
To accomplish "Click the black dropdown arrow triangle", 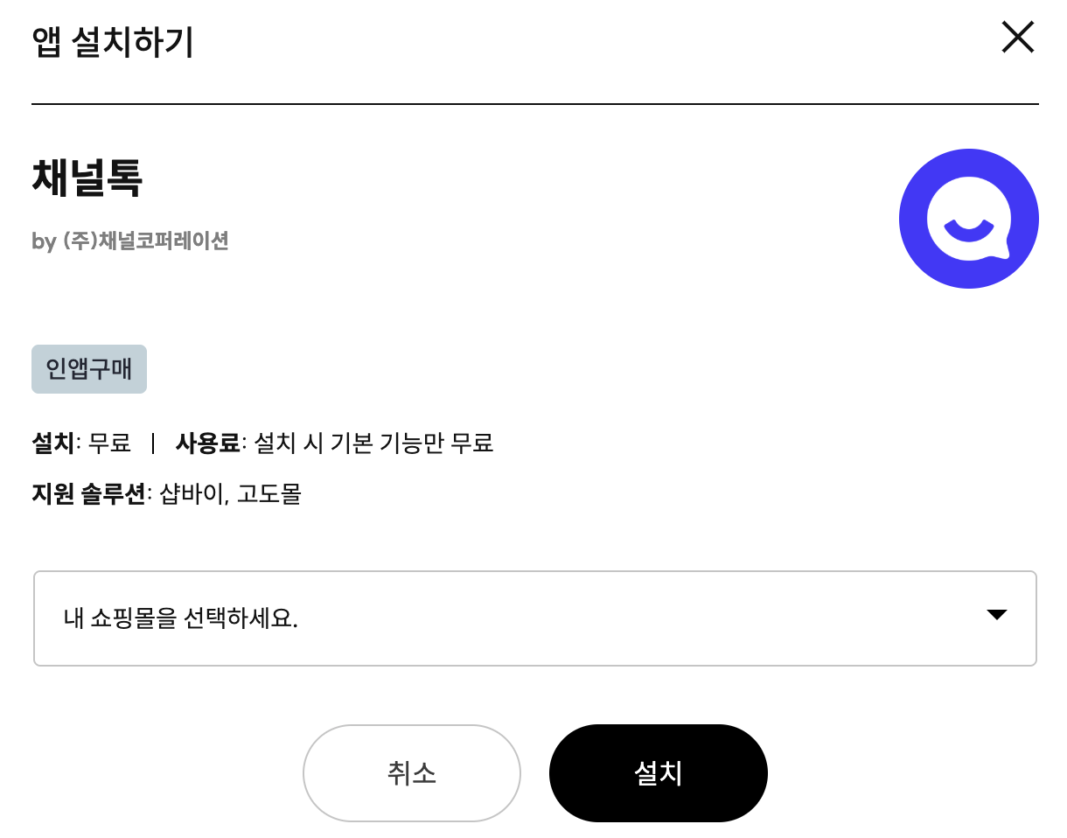I will 996,615.
